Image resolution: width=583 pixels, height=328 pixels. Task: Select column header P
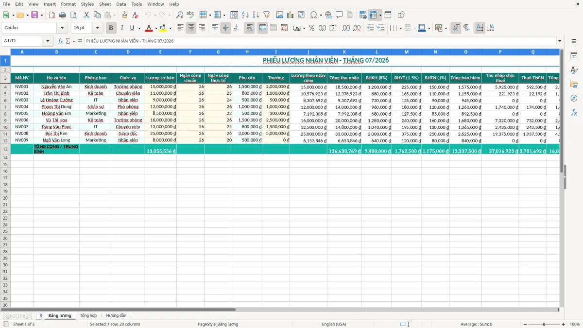click(500, 52)
